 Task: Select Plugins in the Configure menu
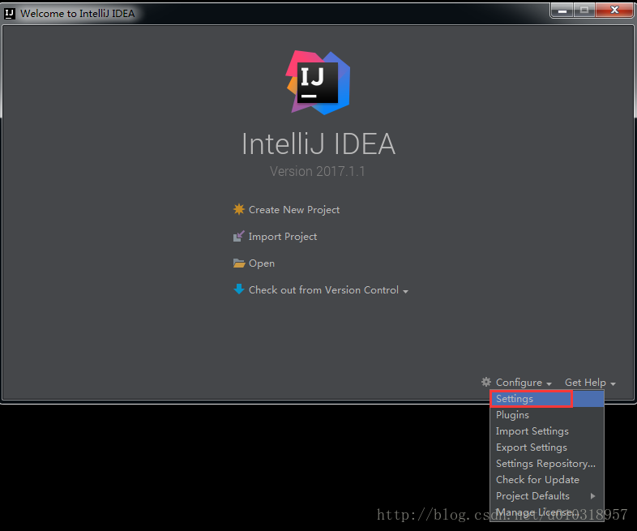[547, 415]
